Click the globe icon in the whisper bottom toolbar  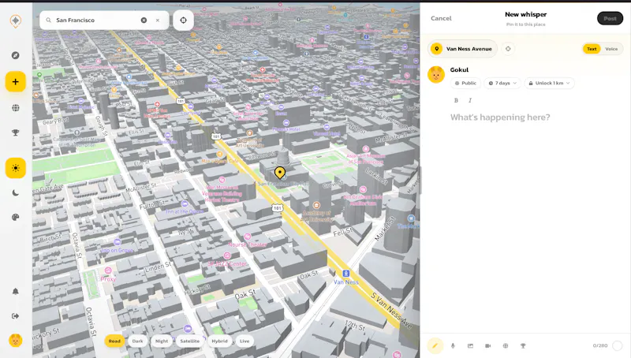click(506, 345)
